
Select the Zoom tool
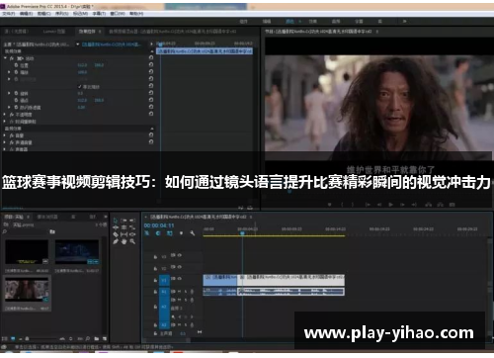point(132,241)
